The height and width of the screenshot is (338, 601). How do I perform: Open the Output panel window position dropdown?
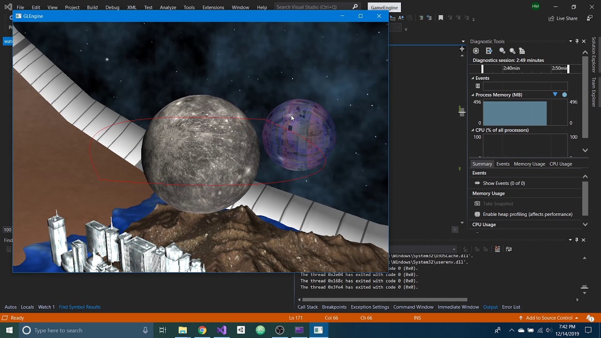tap(570, 240)
